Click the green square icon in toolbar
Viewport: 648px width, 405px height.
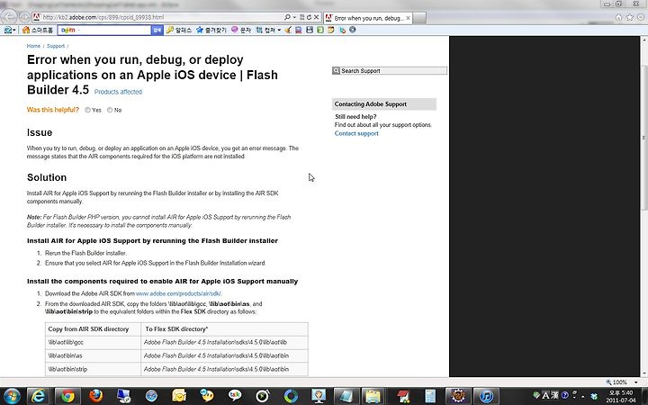click(x=320, y=31)
